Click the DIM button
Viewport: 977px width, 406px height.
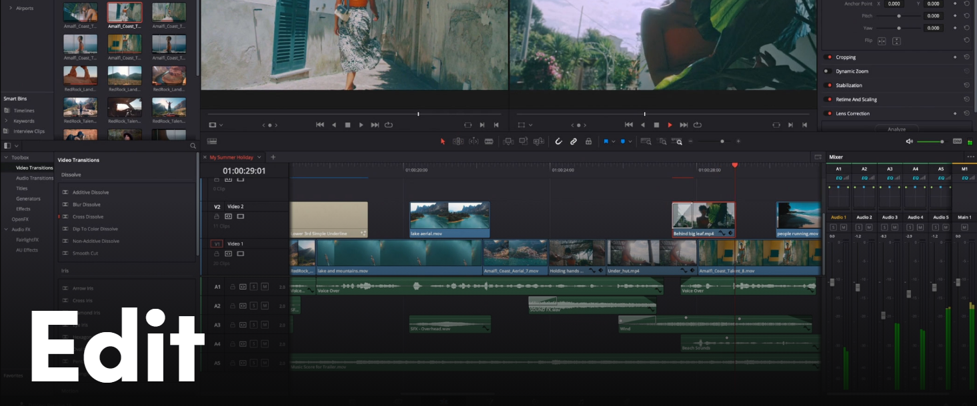click(957, 141)
